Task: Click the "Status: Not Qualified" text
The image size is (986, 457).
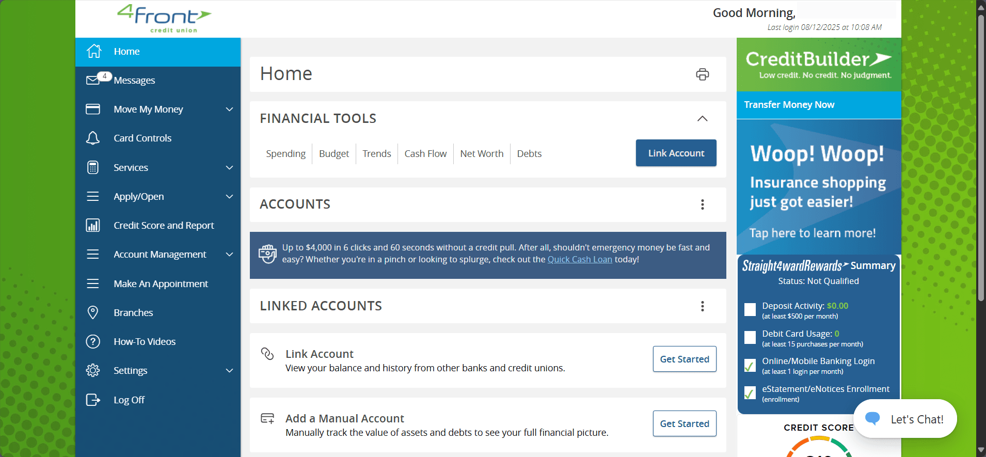Action: pos(819,281)
